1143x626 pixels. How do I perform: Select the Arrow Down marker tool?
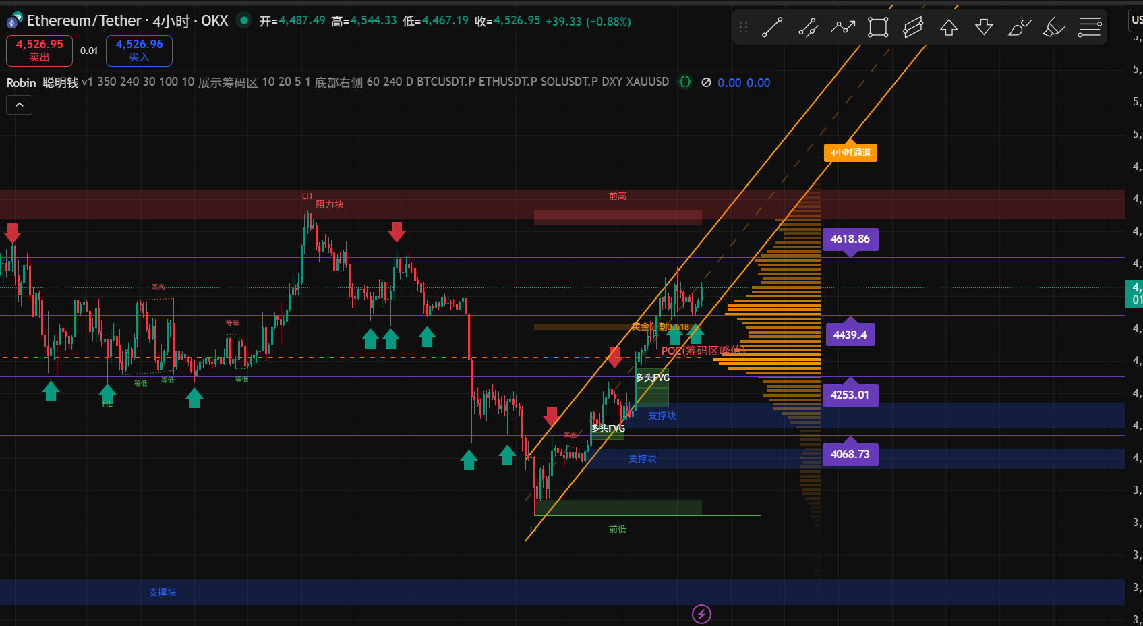[984, 28]
